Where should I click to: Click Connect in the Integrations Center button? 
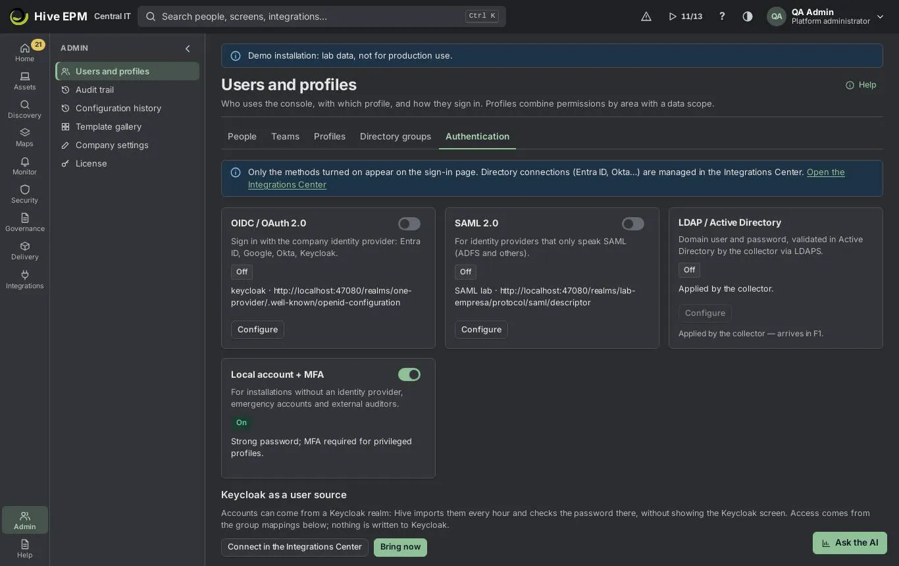coord(295,547)
